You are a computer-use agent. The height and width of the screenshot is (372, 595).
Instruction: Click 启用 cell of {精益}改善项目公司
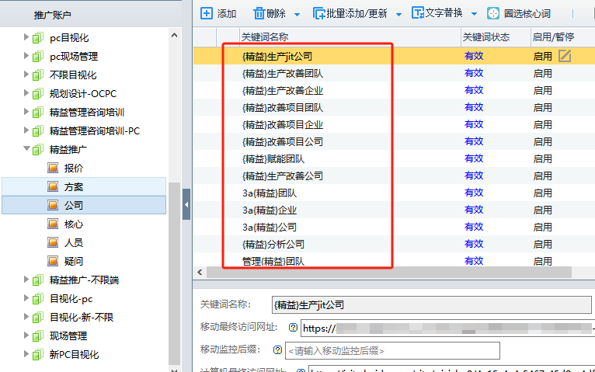tap(543, 141)
